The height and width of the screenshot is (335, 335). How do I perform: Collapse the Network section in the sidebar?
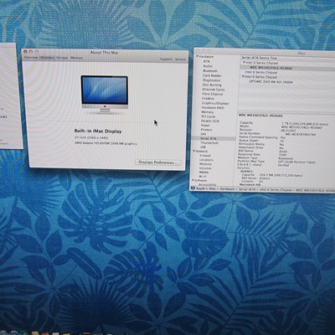pyautogui.click(x=193, y=151)
